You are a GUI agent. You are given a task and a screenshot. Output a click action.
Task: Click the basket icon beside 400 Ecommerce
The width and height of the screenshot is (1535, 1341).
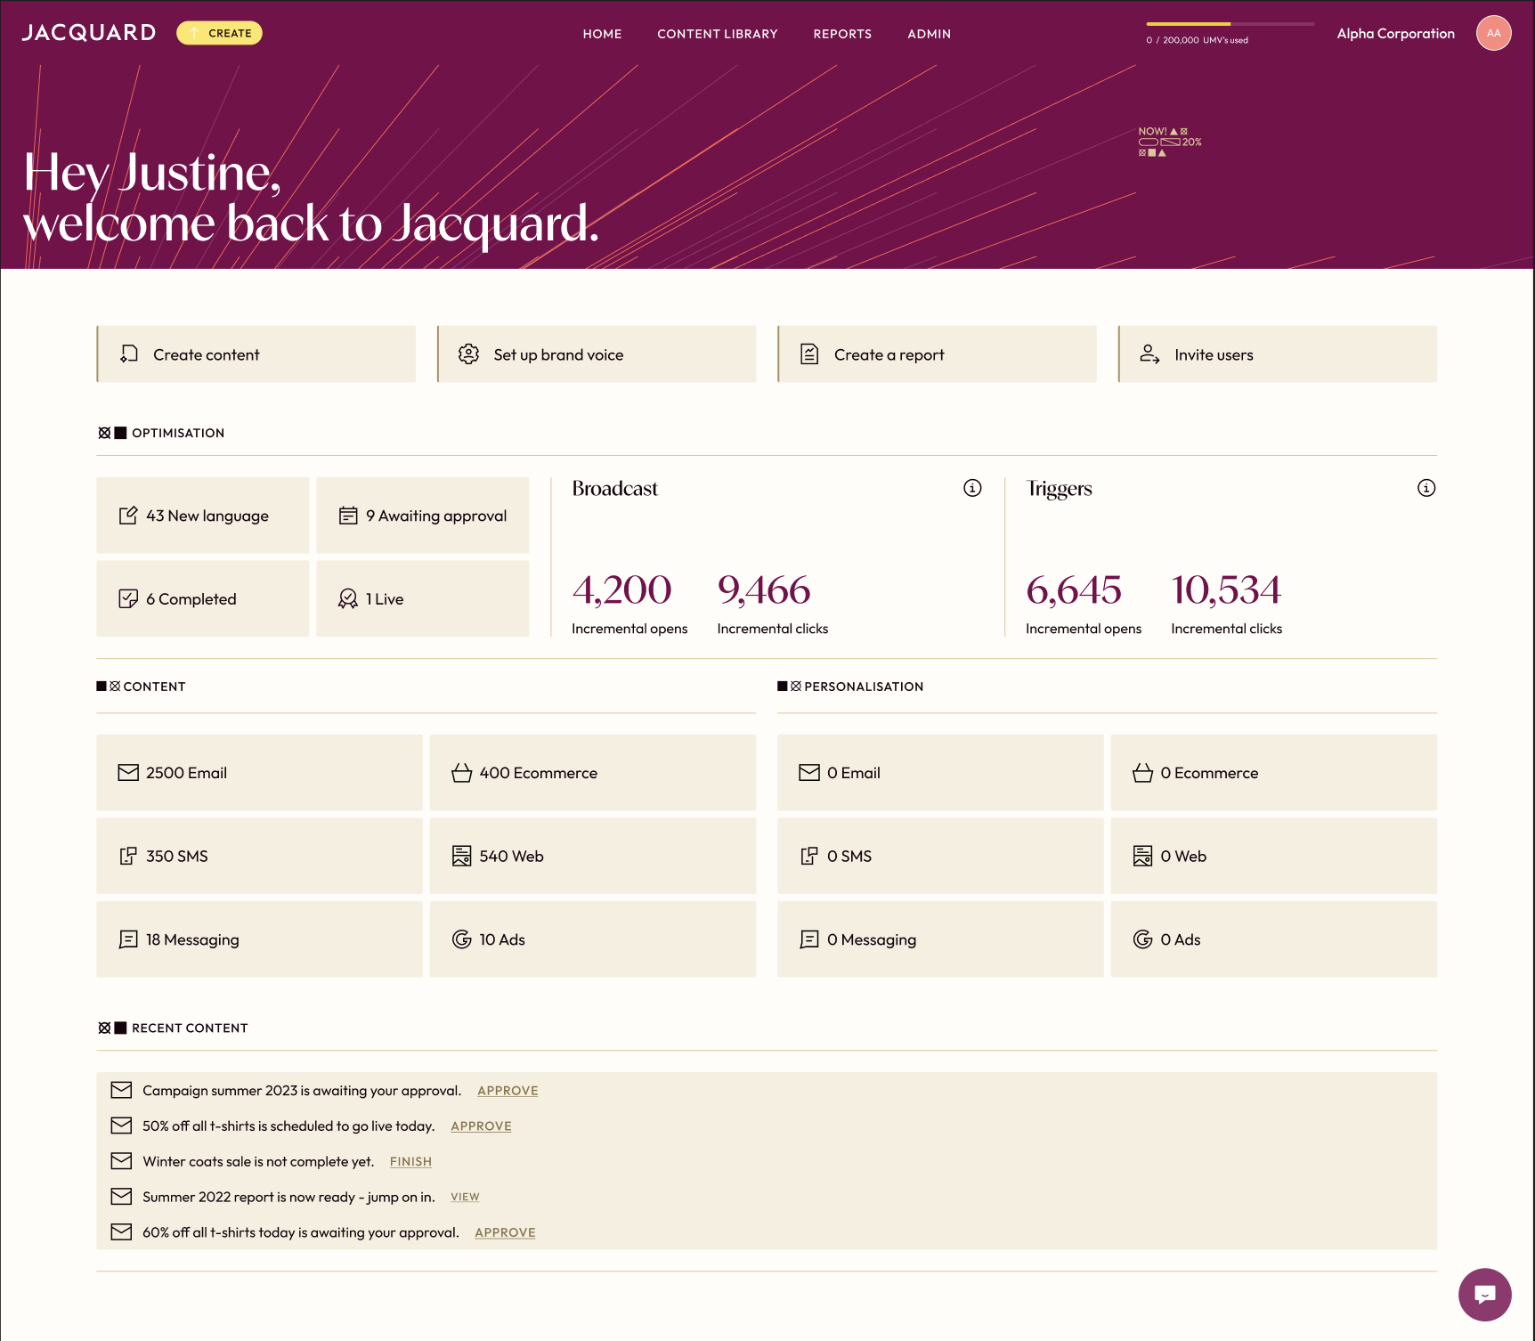[x=462, y=773]
